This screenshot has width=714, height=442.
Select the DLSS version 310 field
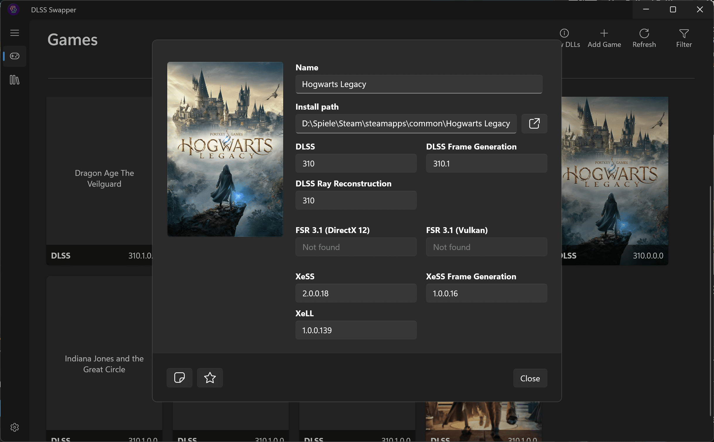tap(356, 163)
